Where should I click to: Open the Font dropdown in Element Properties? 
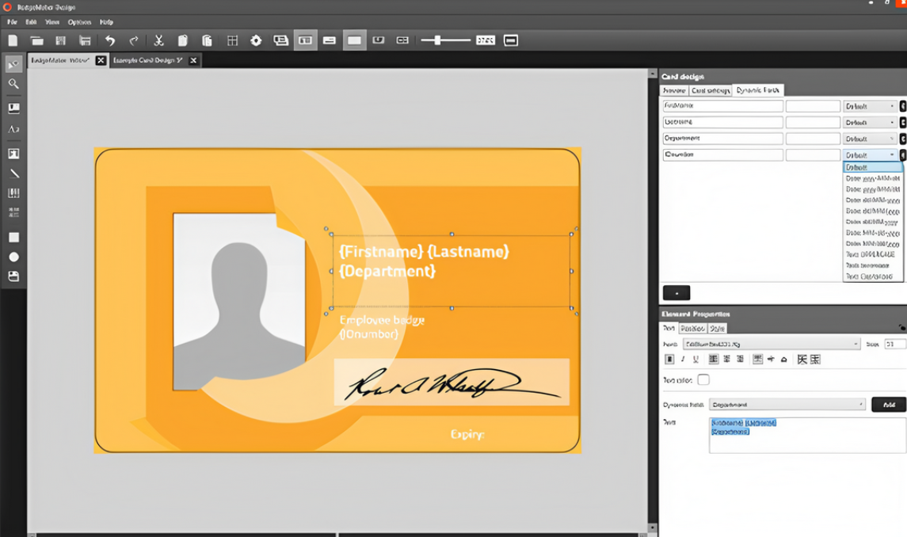[771, 345]
